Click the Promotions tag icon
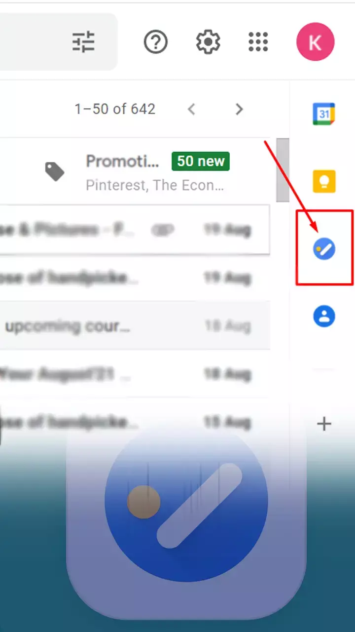355x632 pixels. point(55,172)
